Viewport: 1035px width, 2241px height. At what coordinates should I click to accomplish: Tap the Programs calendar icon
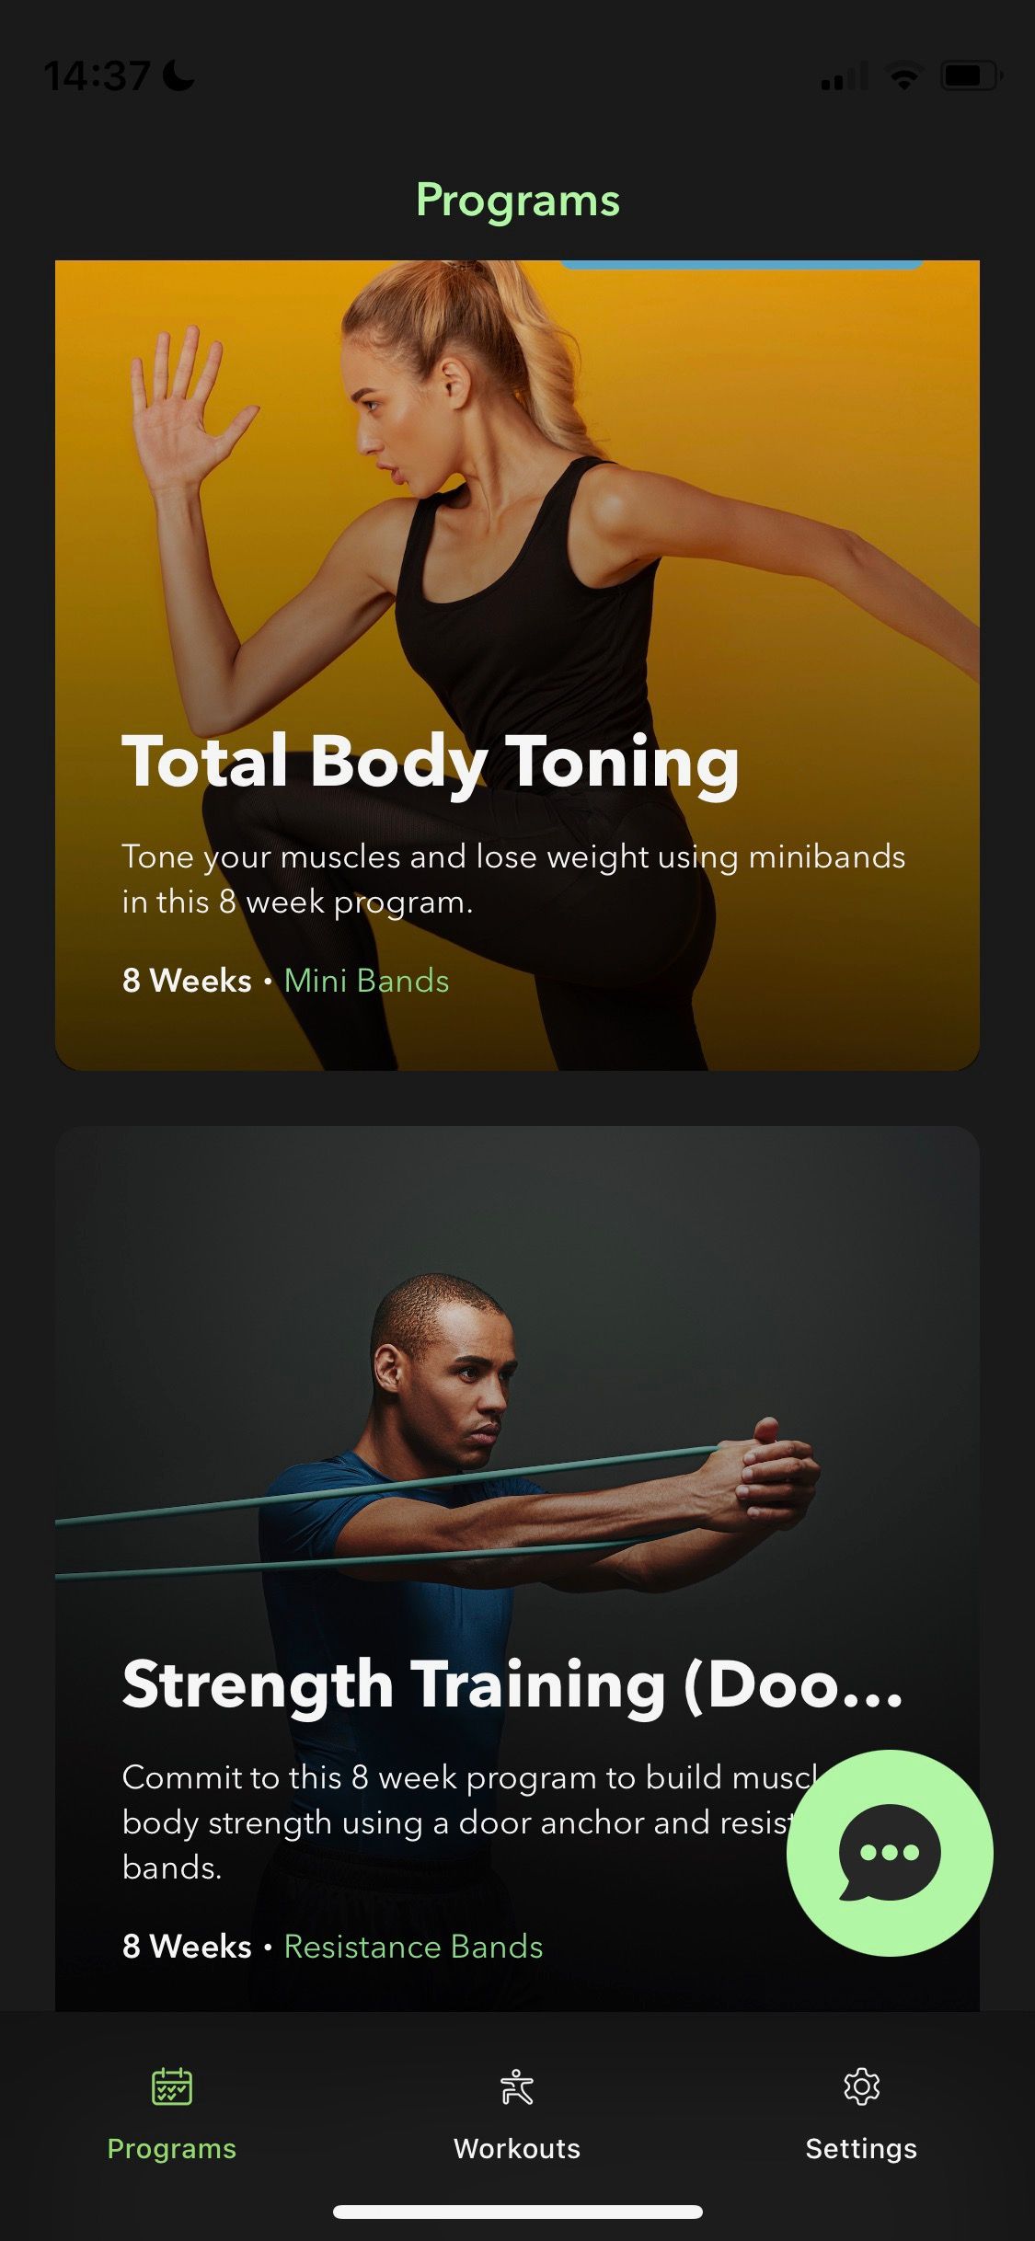point(172,2086)
